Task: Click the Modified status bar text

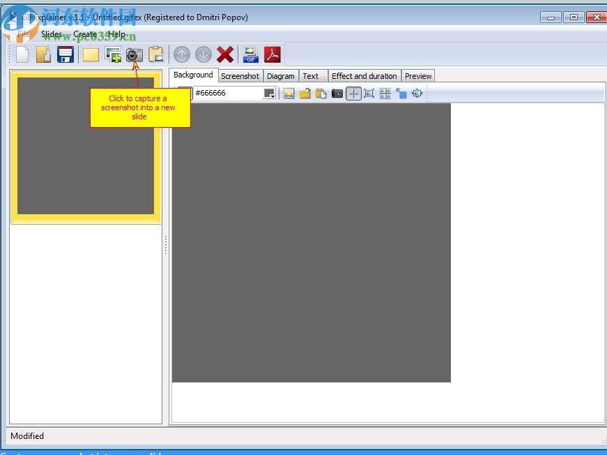Action: click(27, 436)
